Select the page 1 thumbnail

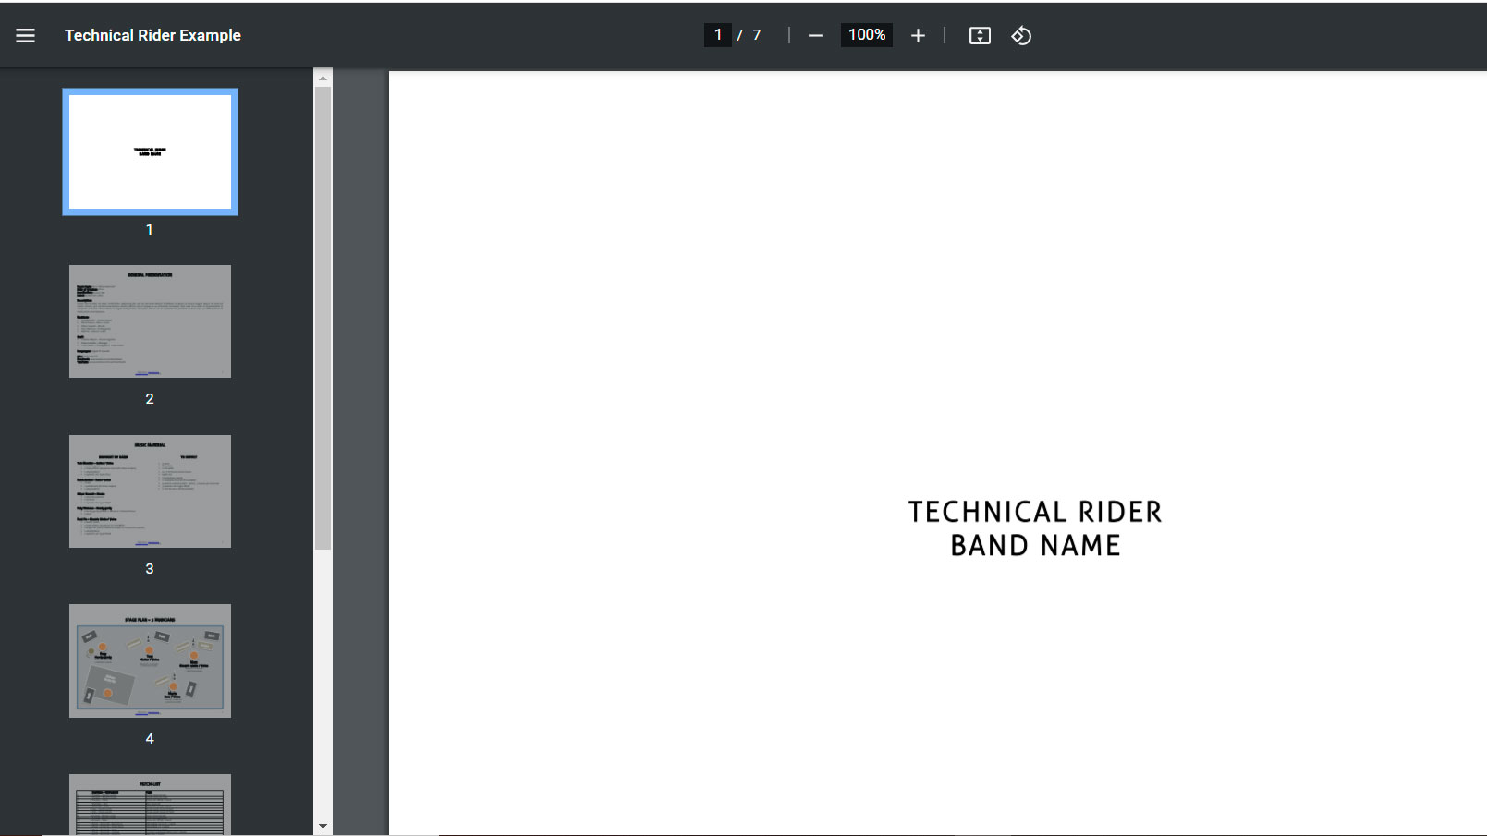tap(150, 152)
